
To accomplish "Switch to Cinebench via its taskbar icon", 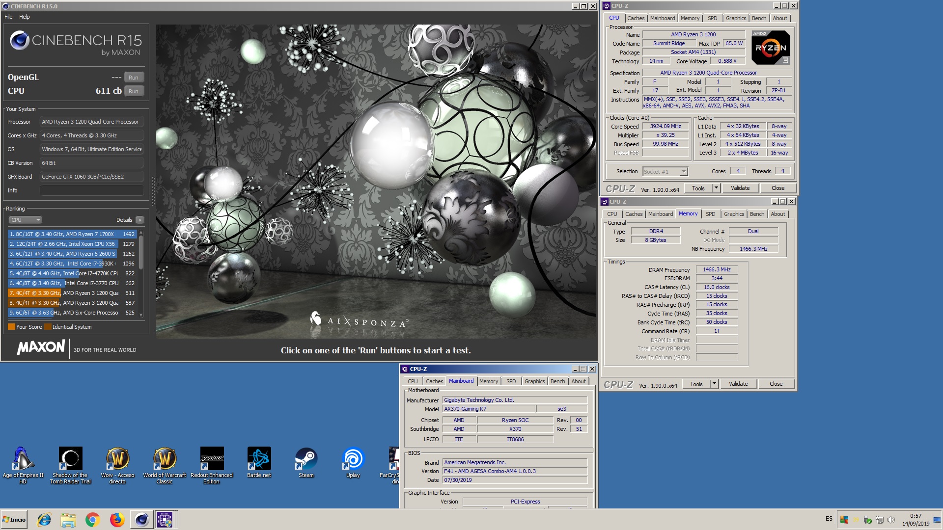I will 141,520.
